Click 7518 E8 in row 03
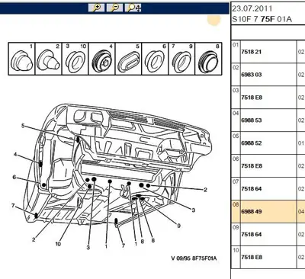Viewport: 305px width, 279px height. pos(252,98)
